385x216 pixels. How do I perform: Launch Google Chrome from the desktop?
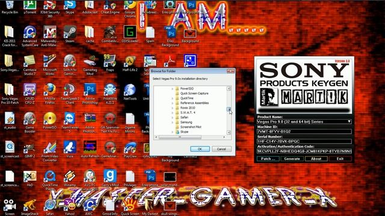(x=130, y=8)
